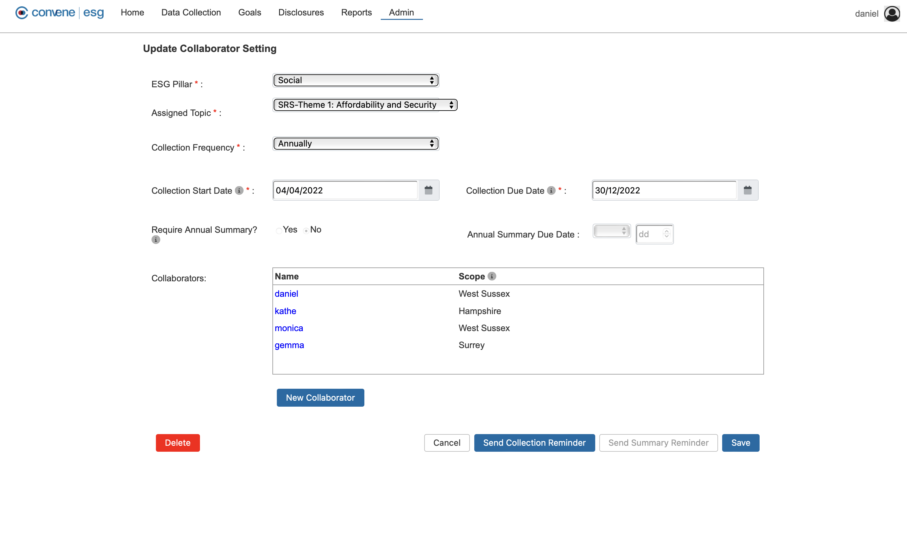Expand the Collection Frequency dropdown options
Screen dimensions: 907x533
(x=355, y=143)
